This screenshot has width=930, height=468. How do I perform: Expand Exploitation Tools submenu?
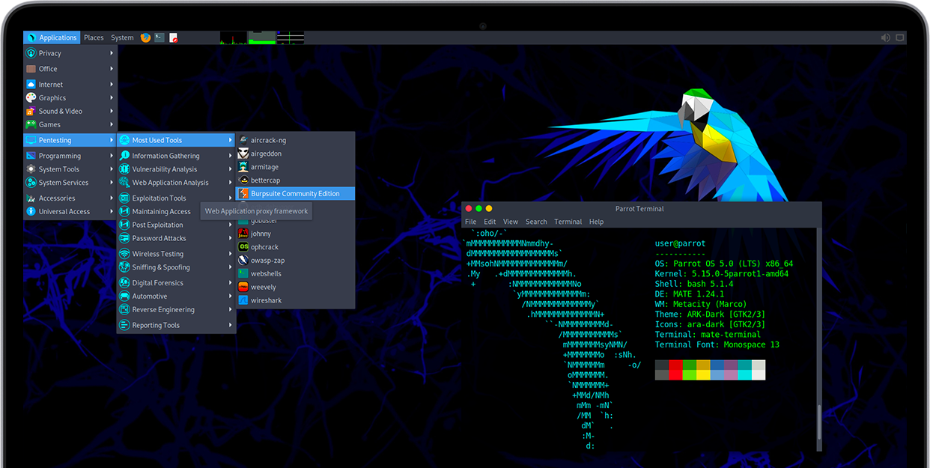[177, 198]
